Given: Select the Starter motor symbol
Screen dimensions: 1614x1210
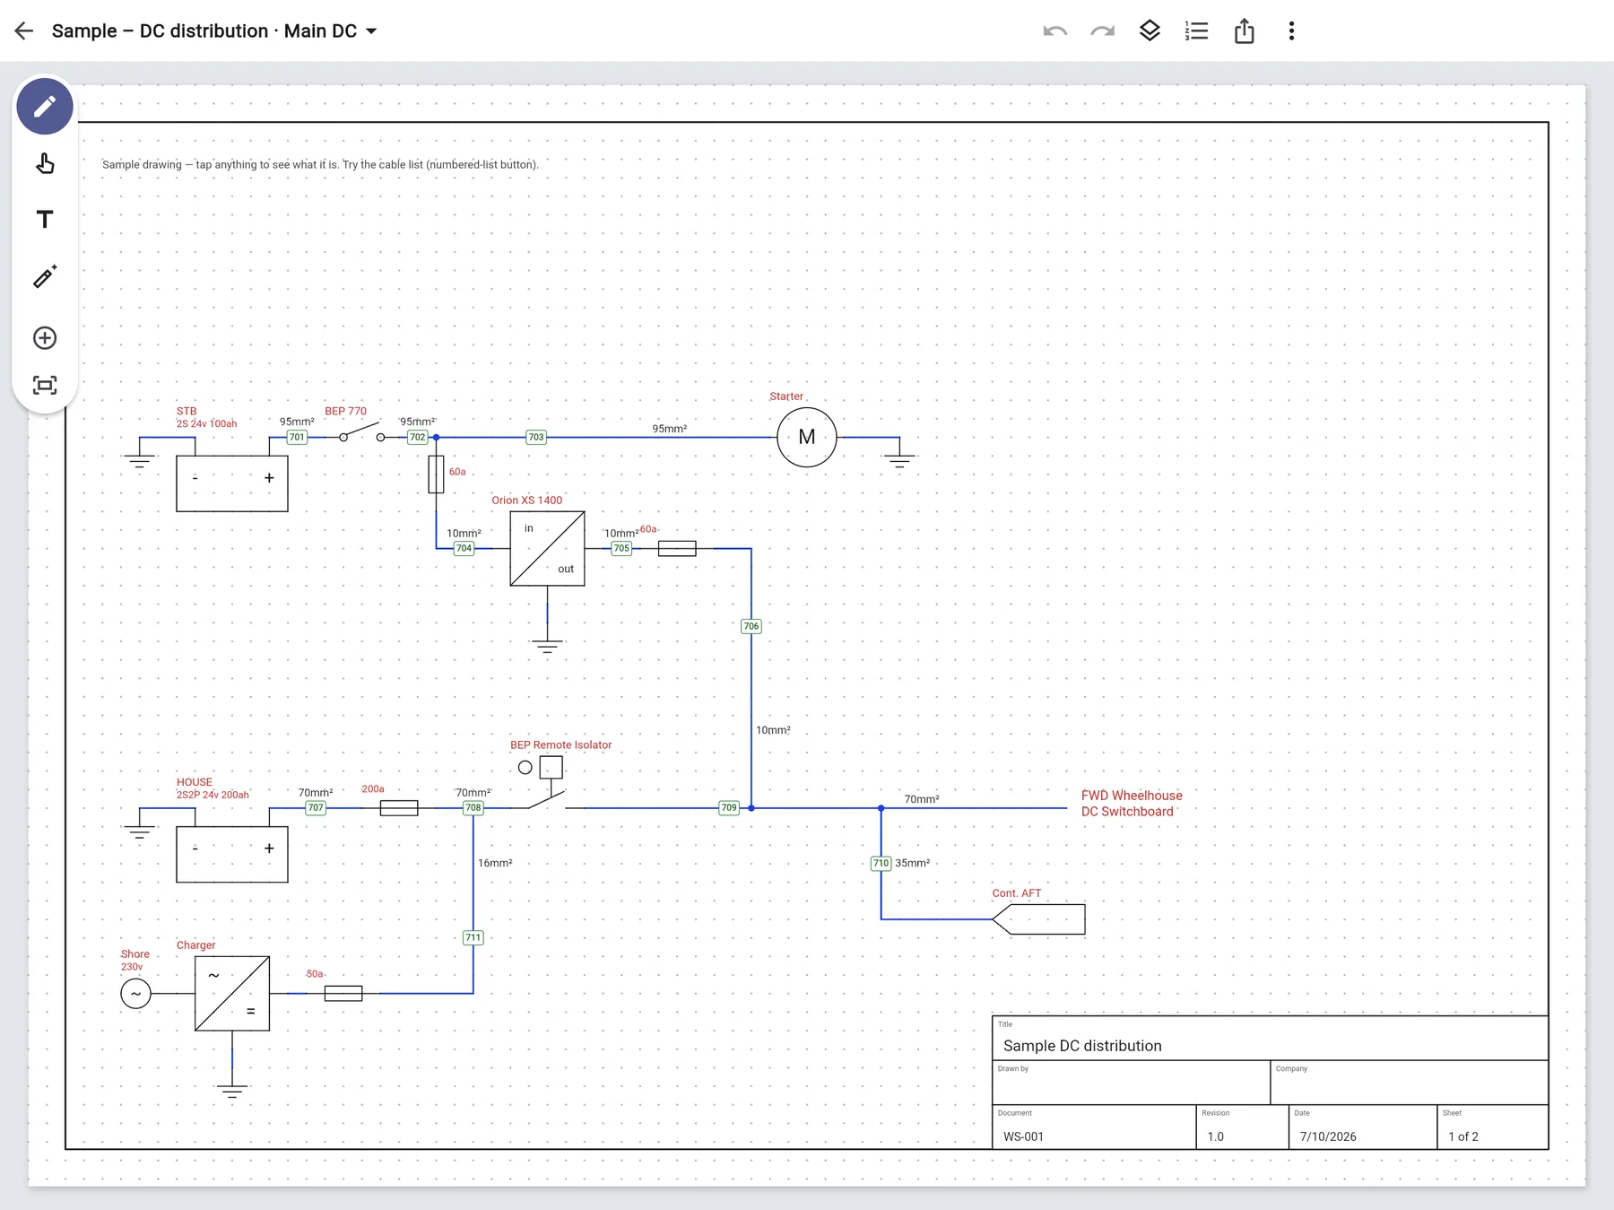Looking at the screenshot, I should coord(807,437).
